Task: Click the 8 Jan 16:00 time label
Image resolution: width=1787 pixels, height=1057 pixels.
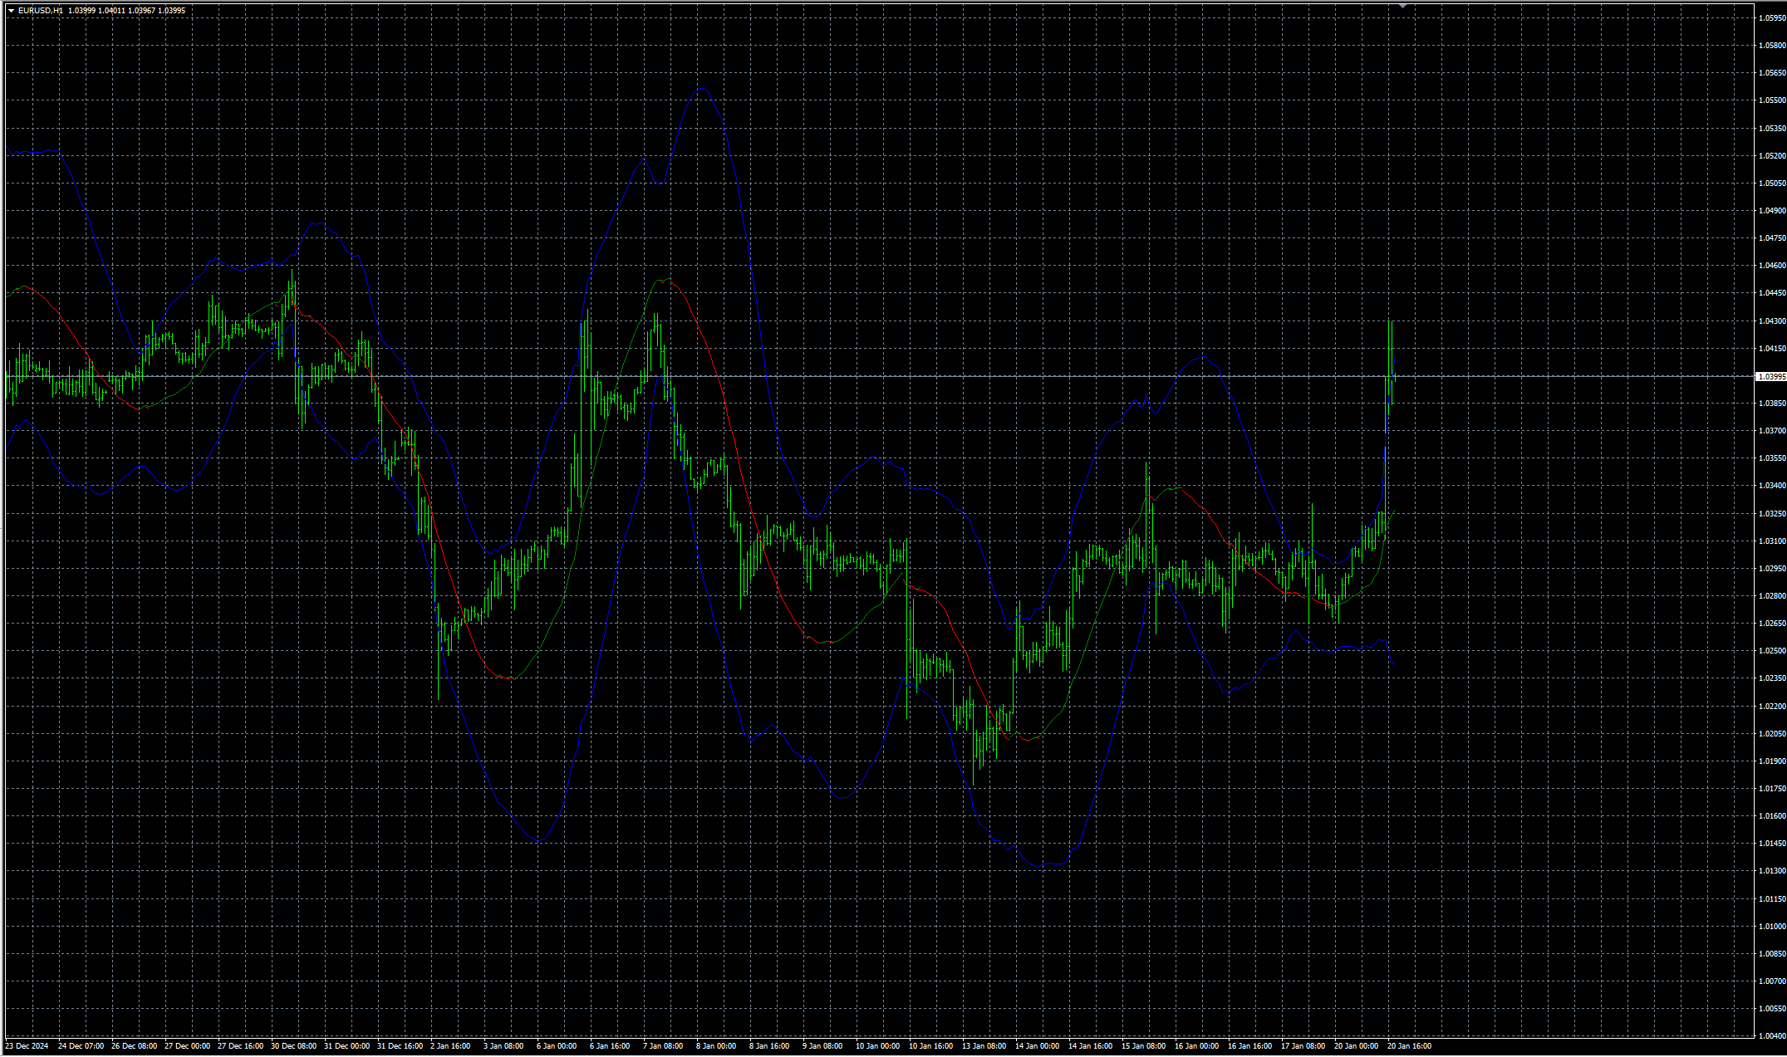Action: (x=769, y=1046)
